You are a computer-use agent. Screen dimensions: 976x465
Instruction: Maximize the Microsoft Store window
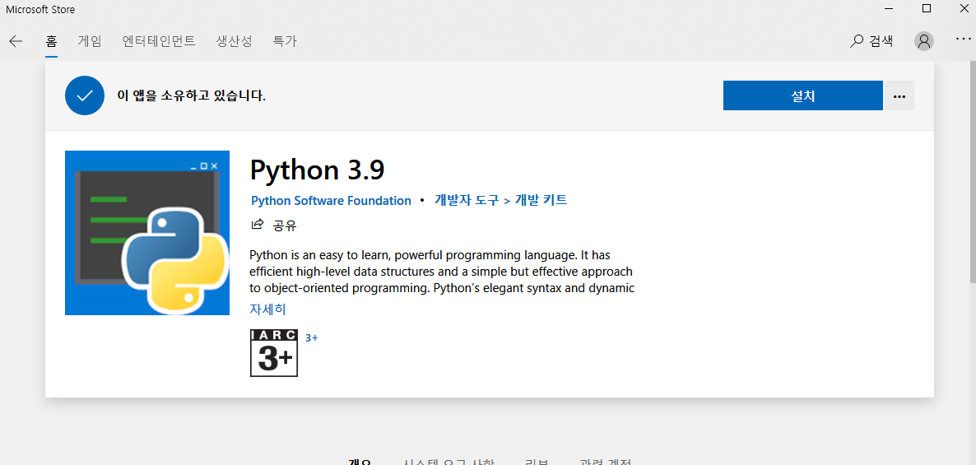click(926, 9)
